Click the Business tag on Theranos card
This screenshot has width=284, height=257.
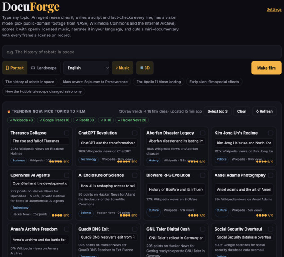point(18,161)
